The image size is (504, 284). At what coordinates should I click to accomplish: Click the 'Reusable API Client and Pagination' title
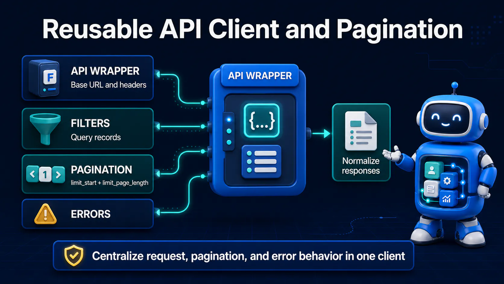coord(253,30)
